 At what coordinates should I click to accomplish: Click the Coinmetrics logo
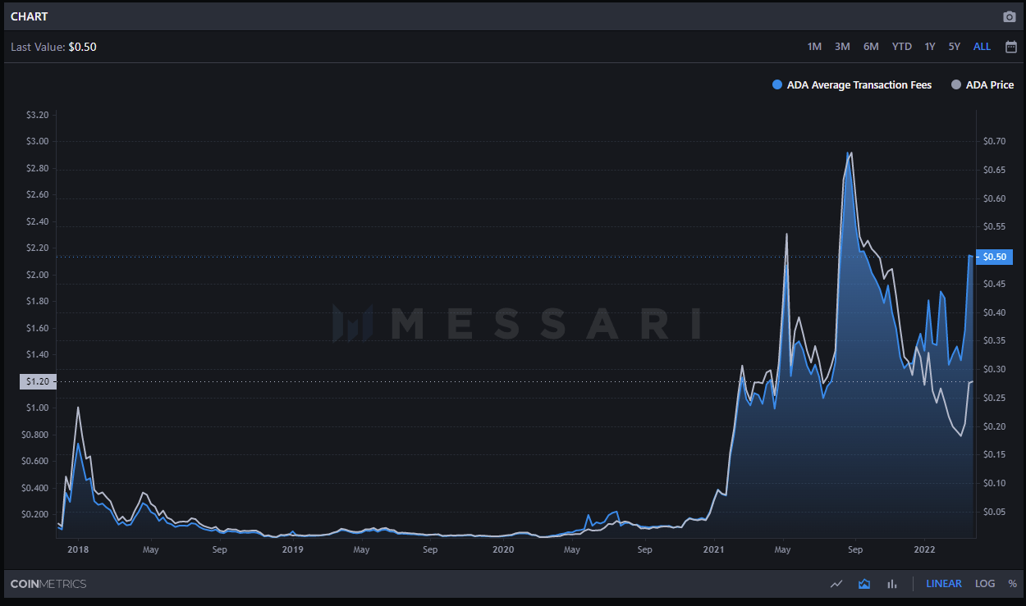click(x=48, y=584)
